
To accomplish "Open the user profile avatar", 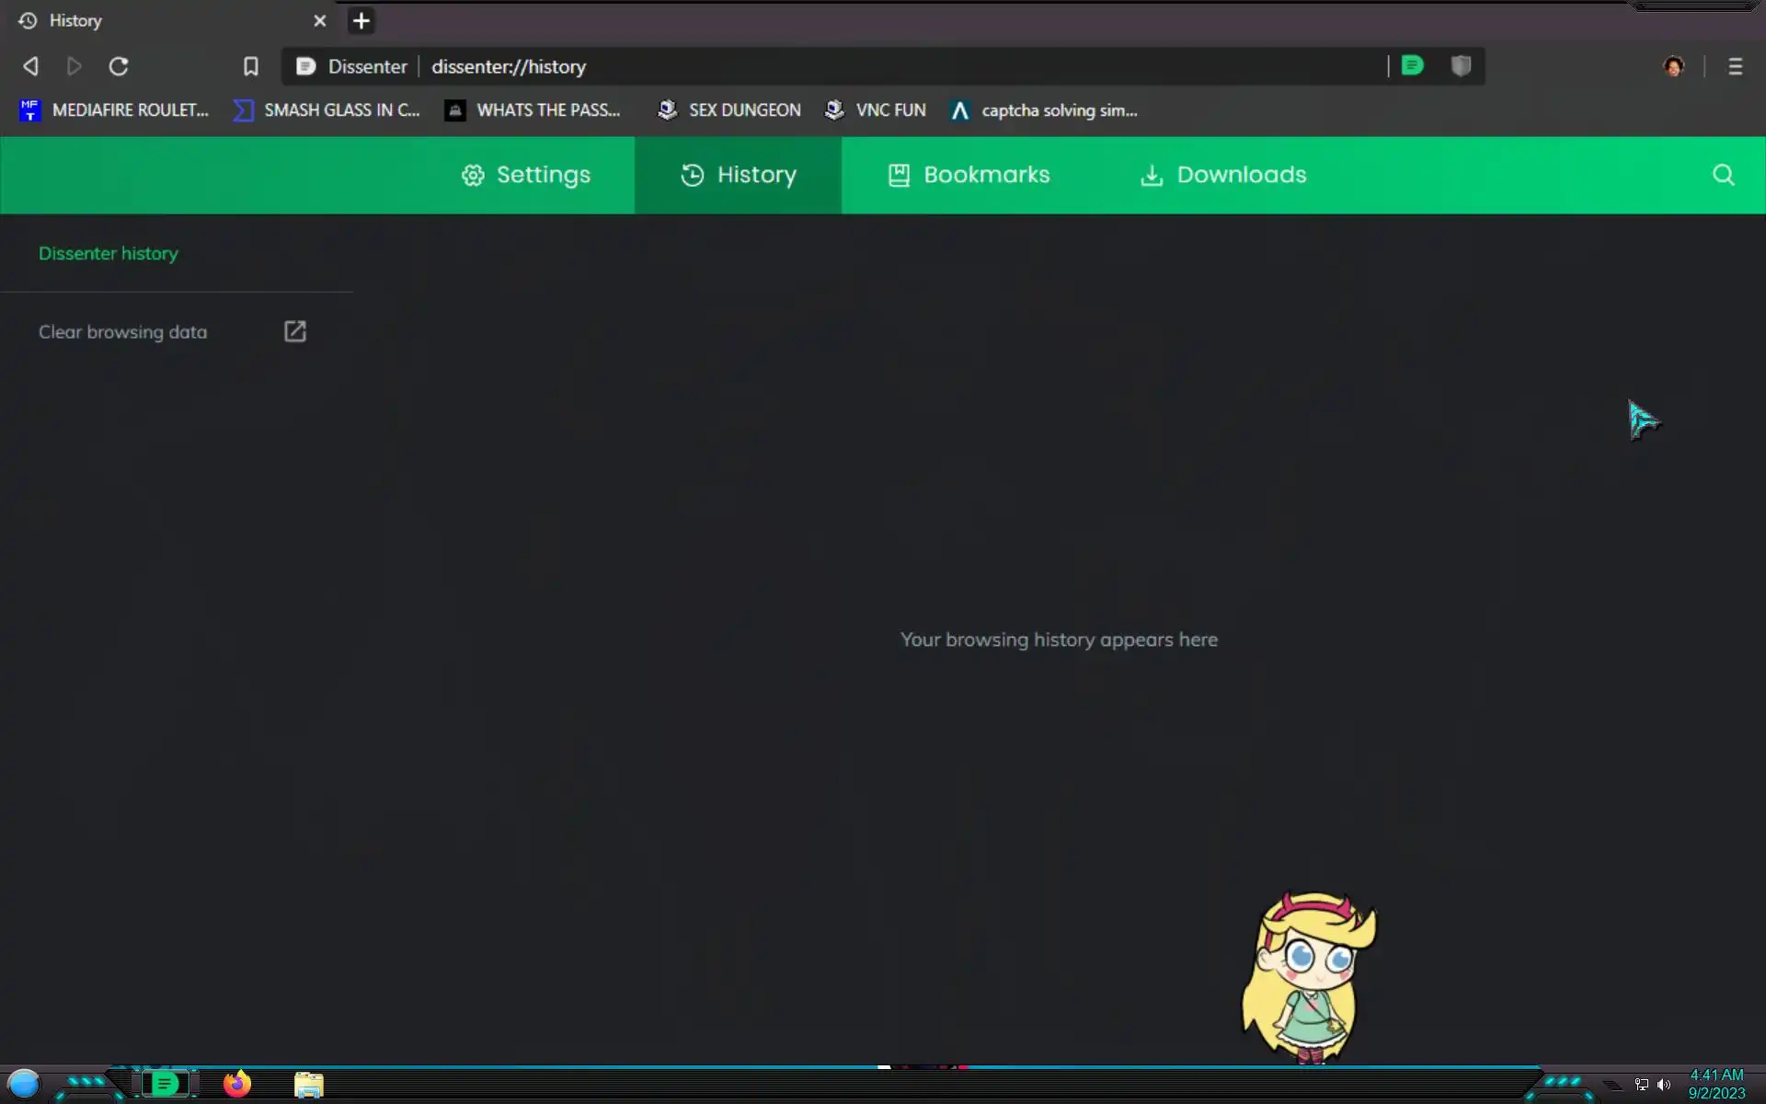I will click(1673, 66).
